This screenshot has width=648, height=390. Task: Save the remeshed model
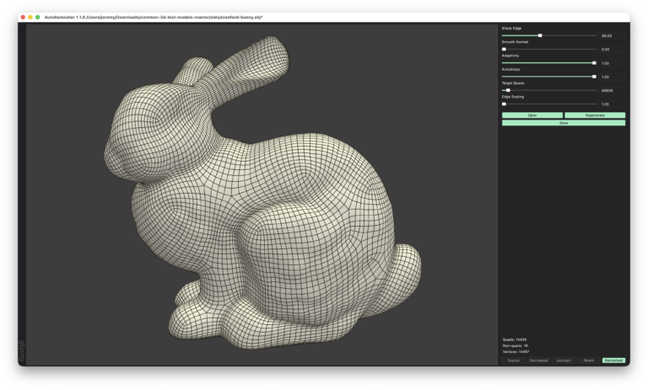(564, 123)
